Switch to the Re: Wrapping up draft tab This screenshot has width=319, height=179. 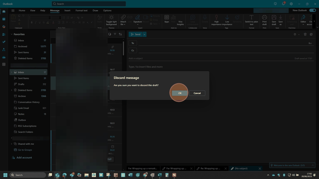(x=210, y=168)
